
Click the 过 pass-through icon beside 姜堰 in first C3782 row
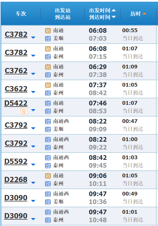(x=48, y=39)
